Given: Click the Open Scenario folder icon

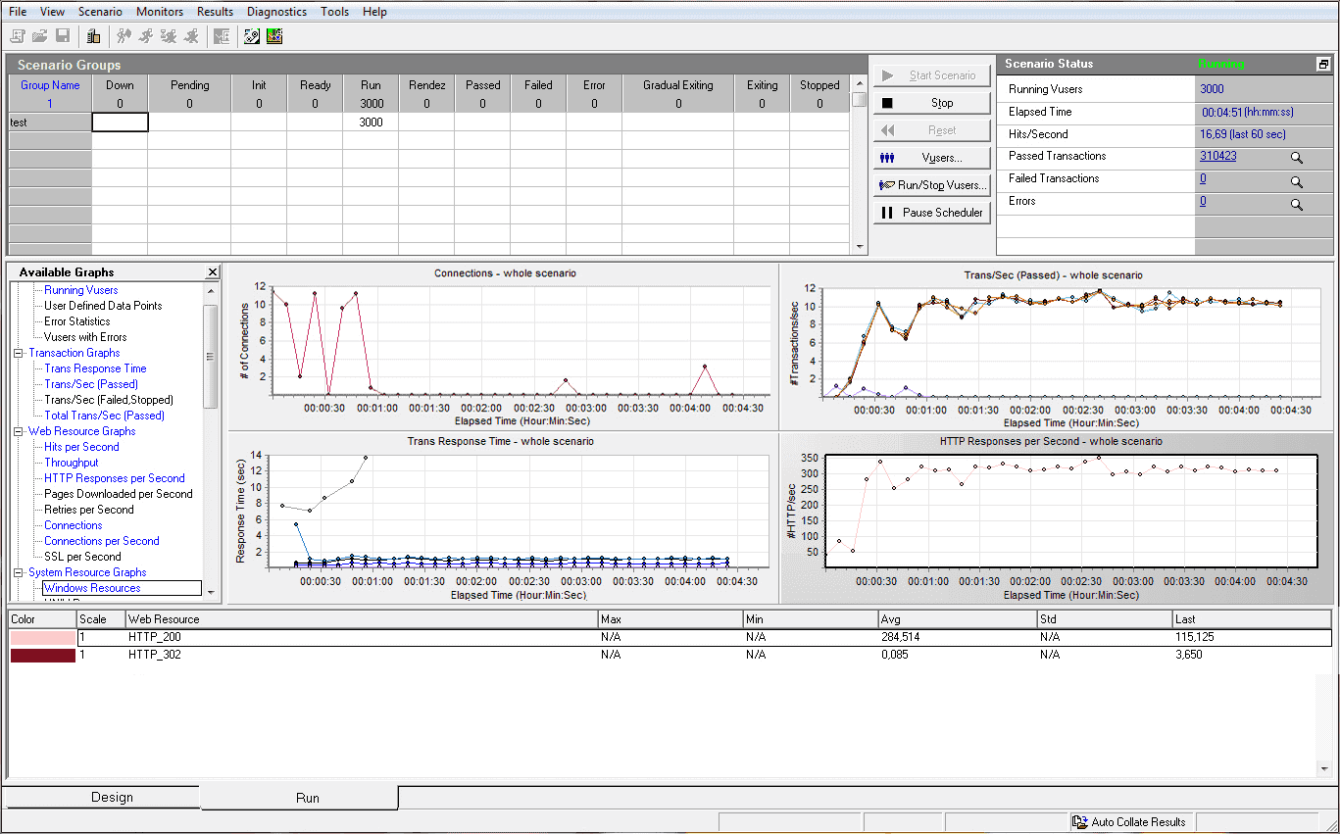Looking at the screenshot, I should (40, 36).
